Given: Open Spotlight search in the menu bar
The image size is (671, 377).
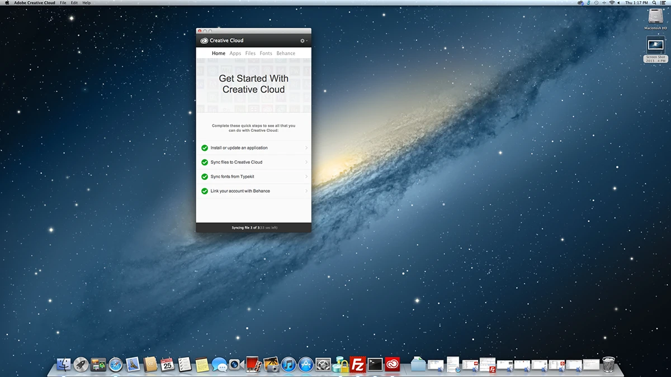Looking at the screenshot, I should (x=654, y=3).
